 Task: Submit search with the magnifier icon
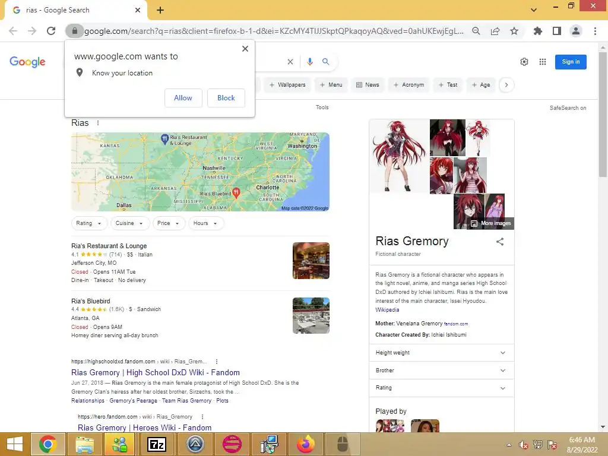click(x=326, y=62)
